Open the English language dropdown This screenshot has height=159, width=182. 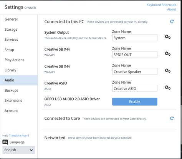click(19, 150)
